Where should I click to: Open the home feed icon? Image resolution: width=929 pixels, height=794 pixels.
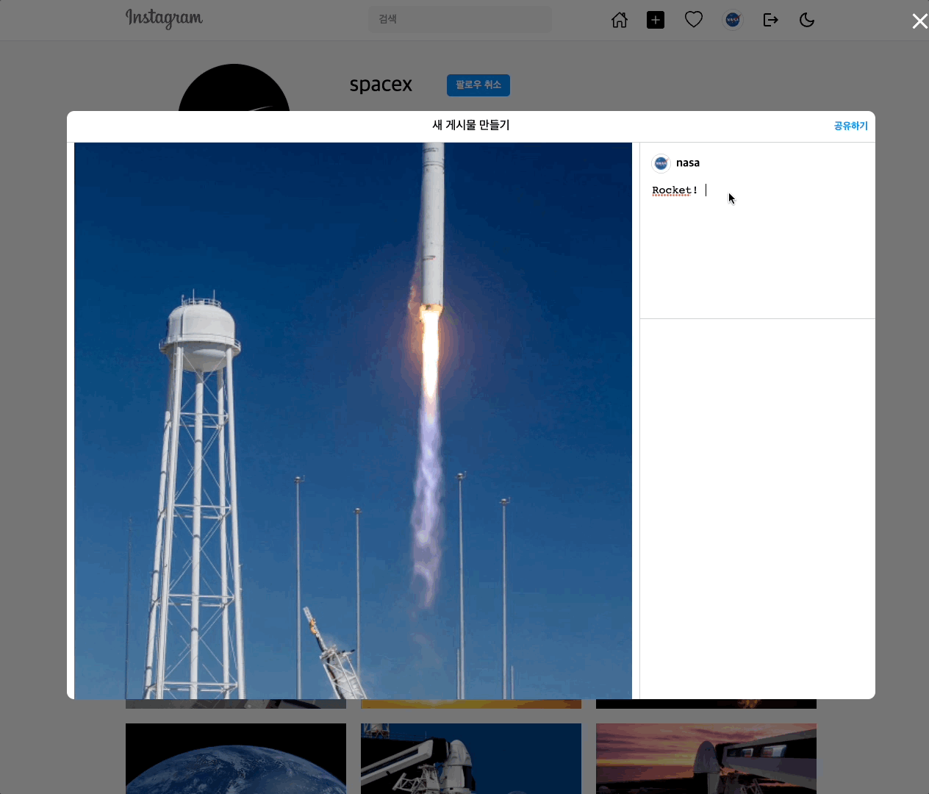tap(620, 20)
